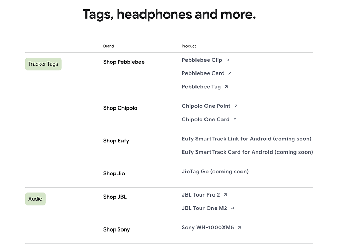Click external arrow icon beside Pebblebee Card
The image size is (346, 252).
click(230, 73)
